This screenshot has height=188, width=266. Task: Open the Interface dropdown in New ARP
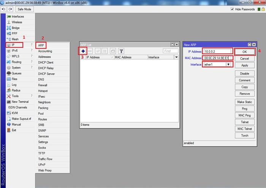[228, 65]
